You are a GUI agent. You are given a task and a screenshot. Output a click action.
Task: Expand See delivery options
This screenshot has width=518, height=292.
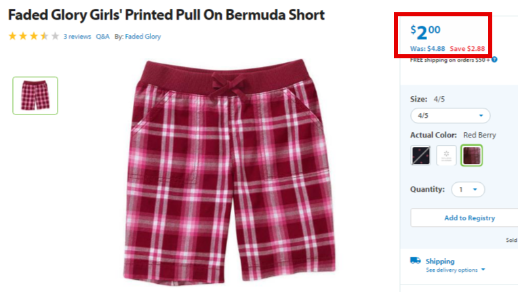point(455,270)
